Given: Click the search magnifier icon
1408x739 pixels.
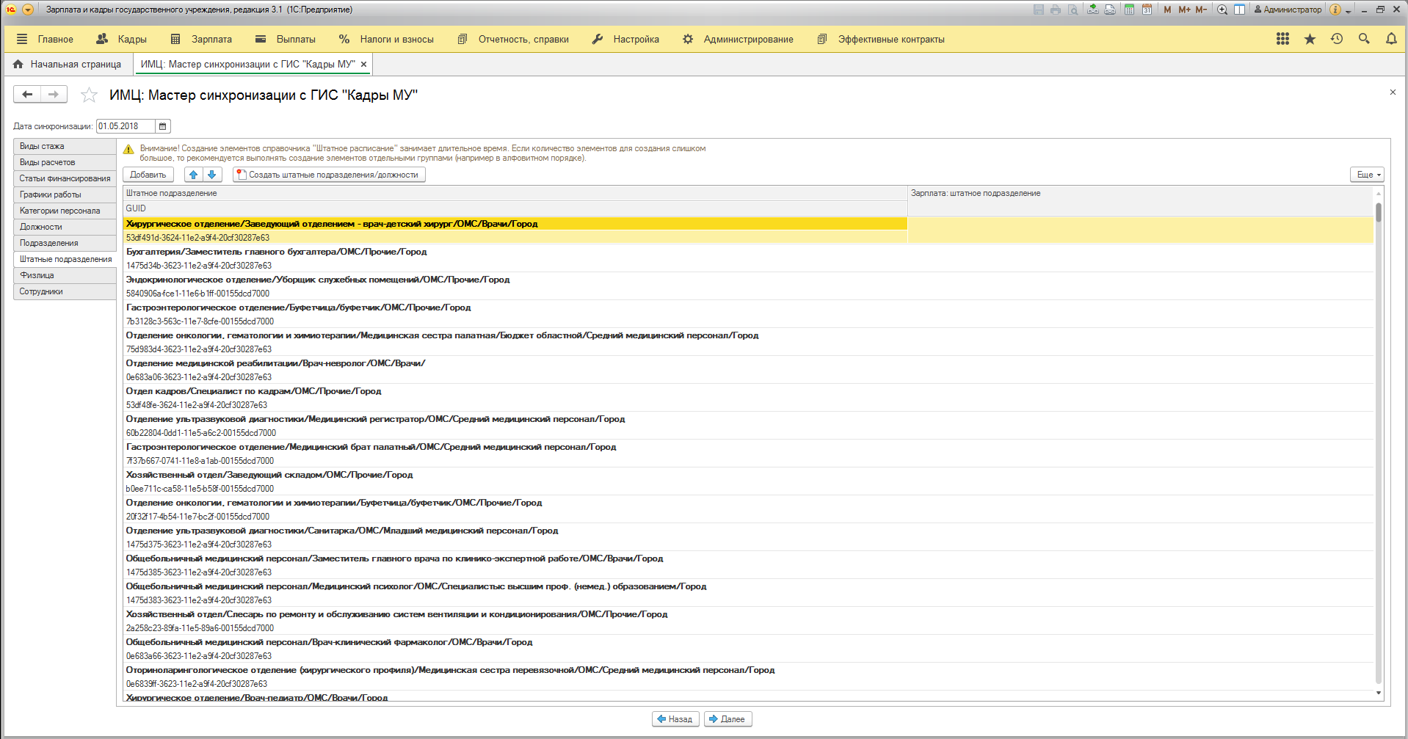Looking at the screenshot, I should click(x=1364, y=39).
